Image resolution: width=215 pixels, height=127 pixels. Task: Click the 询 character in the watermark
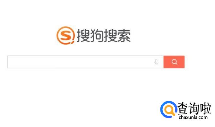coord(194,108)
